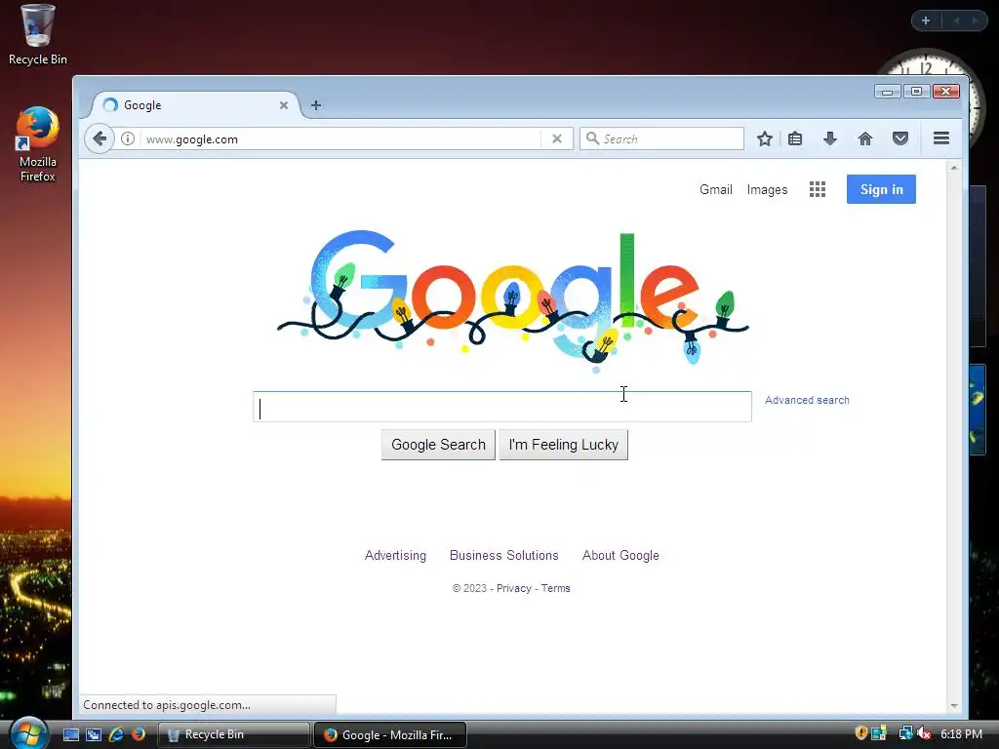Click the search magnifier icon in toolbar
Viewport: 999px width, 749px height.
592,138
